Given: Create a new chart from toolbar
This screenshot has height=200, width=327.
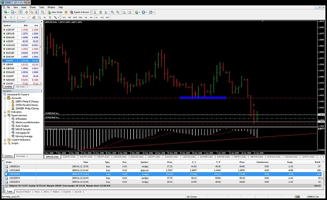Looking at the screenshot, I should pyautogui.click(x=5, y=12).
